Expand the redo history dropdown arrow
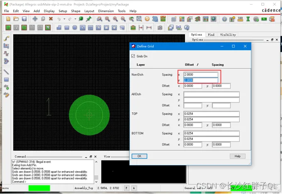282x194 pixels. coord(75,19)
